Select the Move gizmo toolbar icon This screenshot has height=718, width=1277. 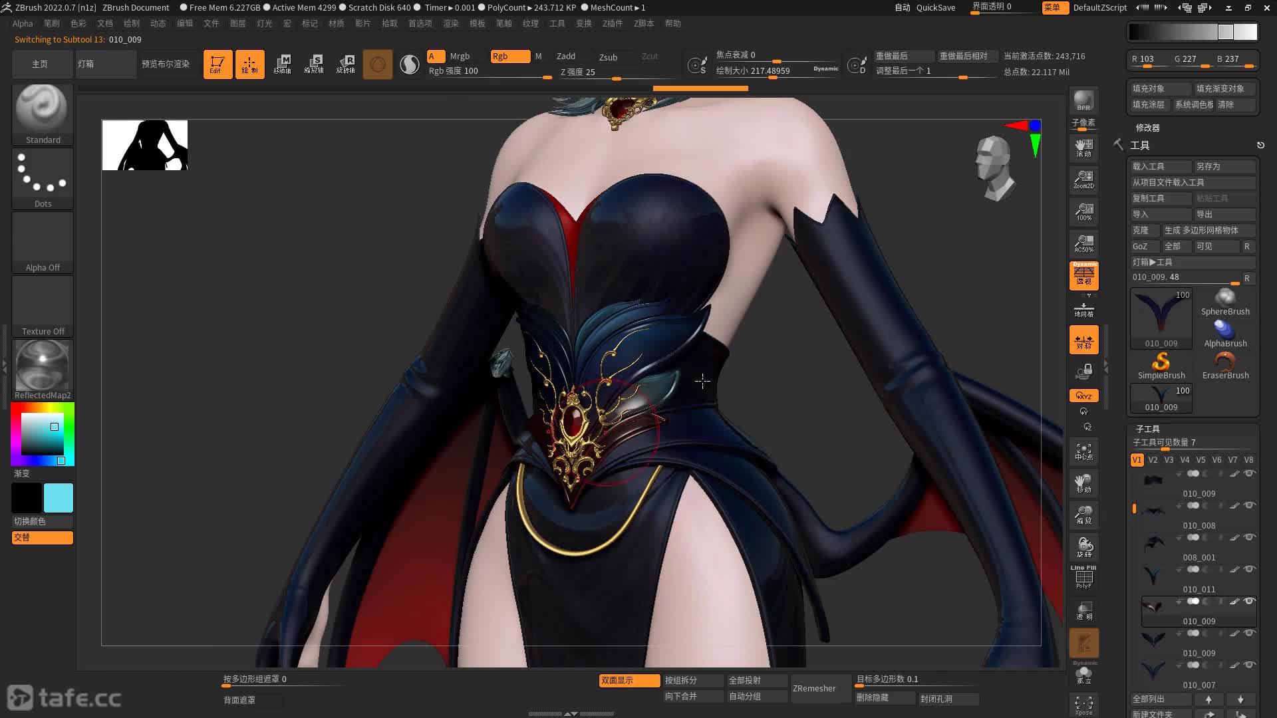[282, 64]
